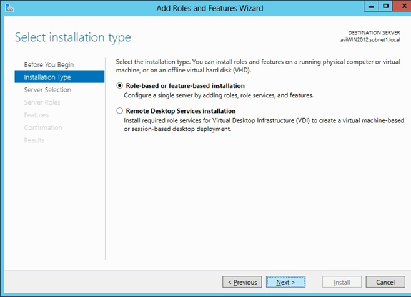Image resolution: width=411 pixels, height=297 pixels.
Task: Click the window title bar text
Action: coord(209,8)
